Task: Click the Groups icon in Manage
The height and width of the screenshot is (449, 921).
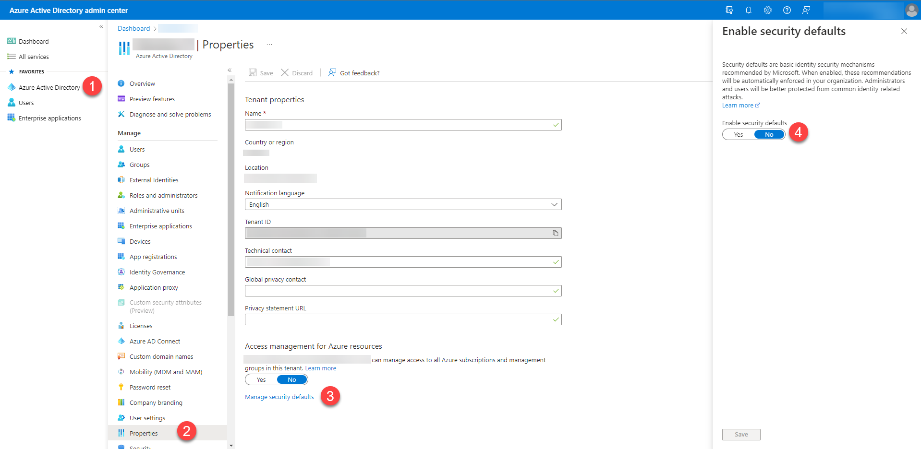Action: (x=121, y=165)
